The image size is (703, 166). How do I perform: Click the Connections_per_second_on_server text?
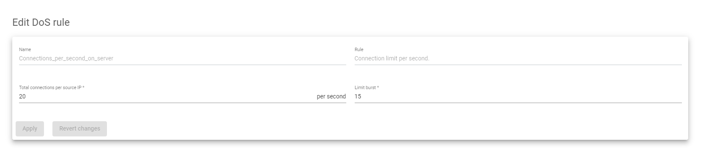pos(66,58)
